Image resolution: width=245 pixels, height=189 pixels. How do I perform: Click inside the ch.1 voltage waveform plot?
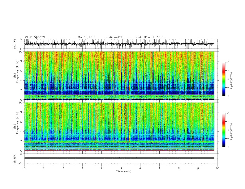click(121, 44)
